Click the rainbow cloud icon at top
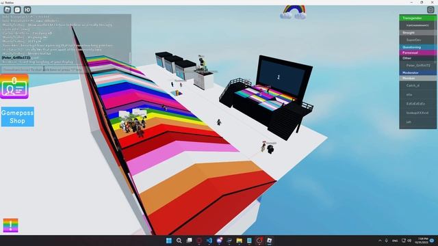The width and height of the screenshot is (438, 246). (x=293, y=12)
